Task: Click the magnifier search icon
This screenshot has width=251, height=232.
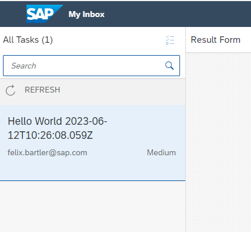Action: coord(169,66)
